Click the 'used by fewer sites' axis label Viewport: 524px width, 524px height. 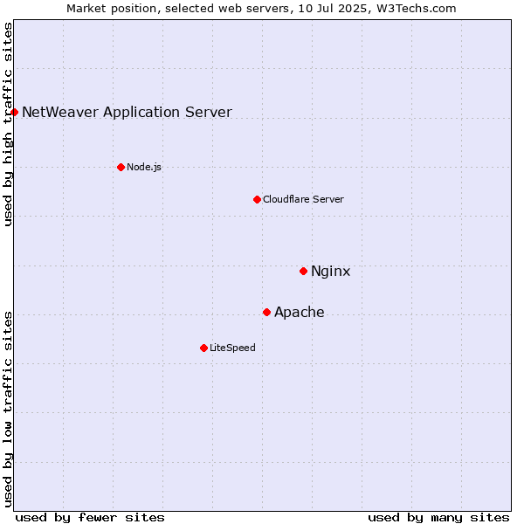90,517
